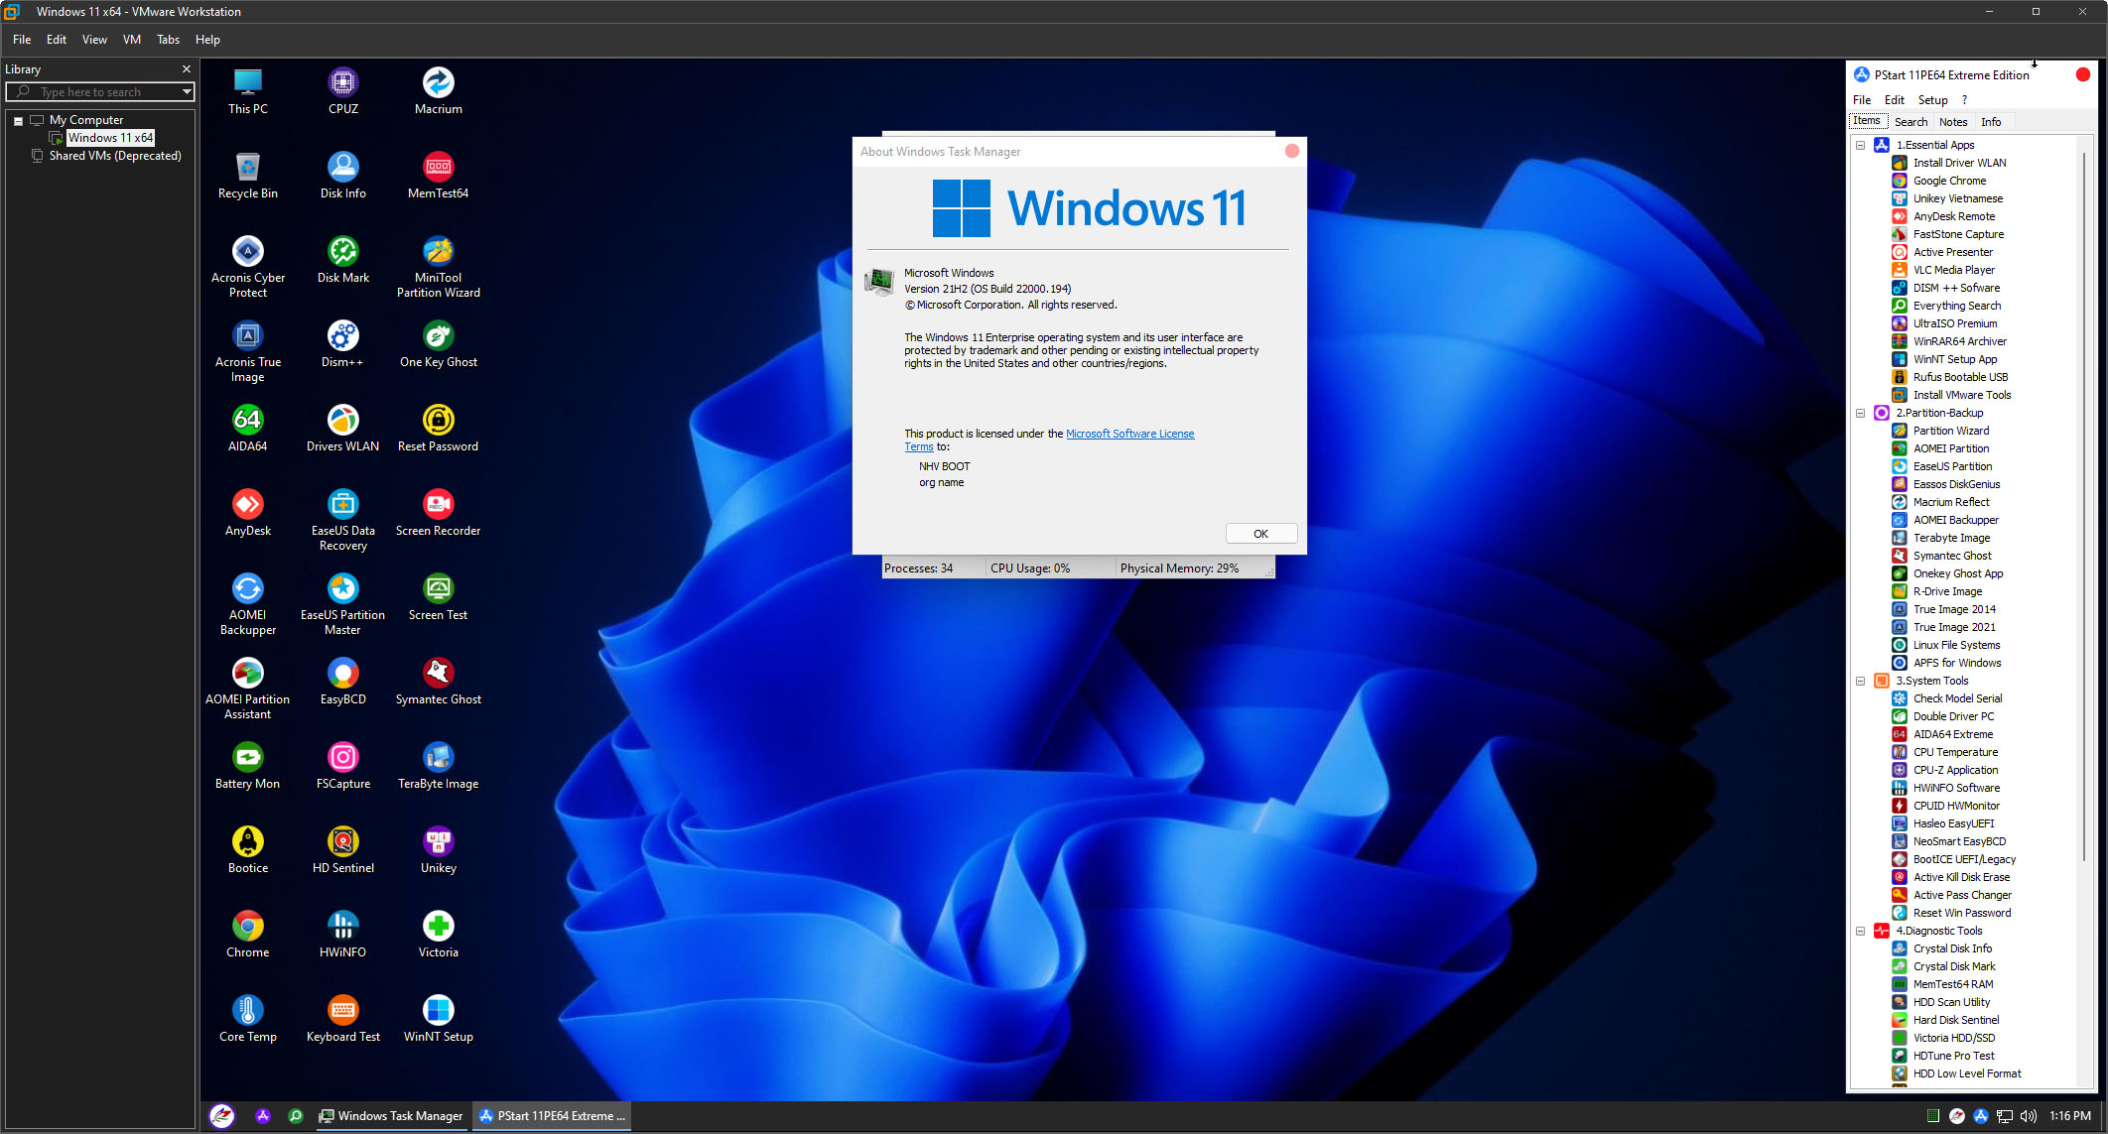Launch Macrium Reflect from PStart list
Viewport: 2108px width, 1134px height.
coord(1950,502)
